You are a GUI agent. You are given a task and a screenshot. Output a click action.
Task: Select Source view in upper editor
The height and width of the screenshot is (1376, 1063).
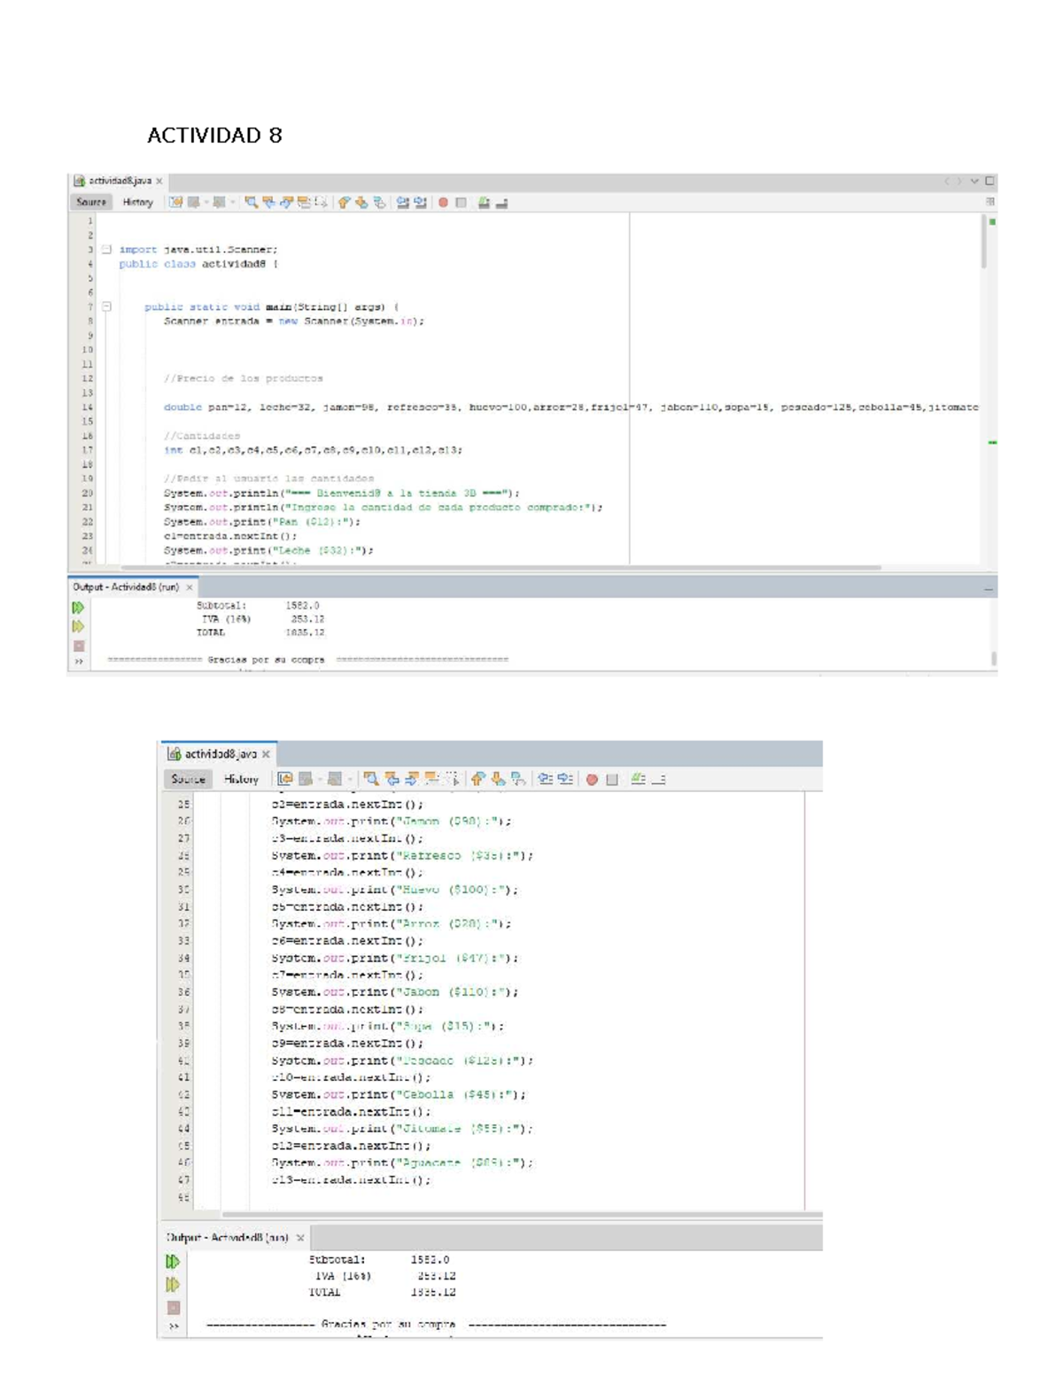pyautogui.click(x=91, y=202)
